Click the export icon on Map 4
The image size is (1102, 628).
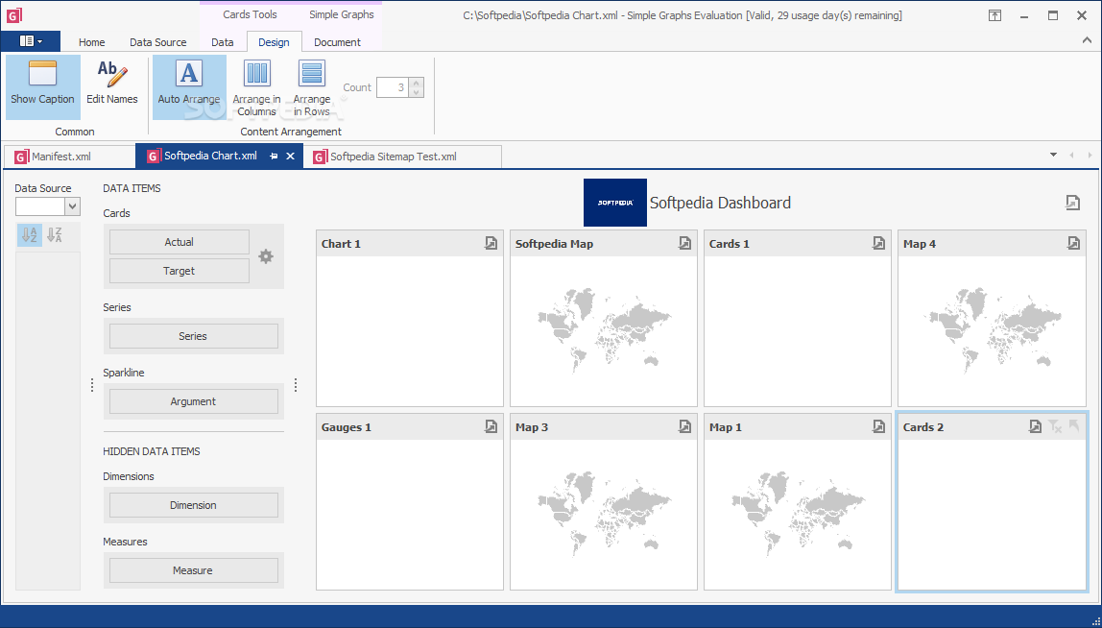click(1073, 243)
